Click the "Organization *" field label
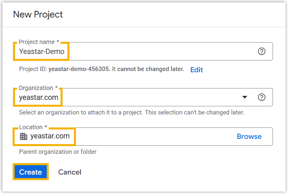The image size is (288, 194). click(x=38, y=88)
